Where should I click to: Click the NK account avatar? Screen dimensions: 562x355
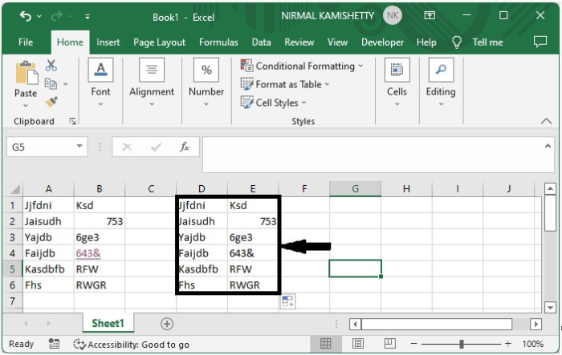point(392,15)
